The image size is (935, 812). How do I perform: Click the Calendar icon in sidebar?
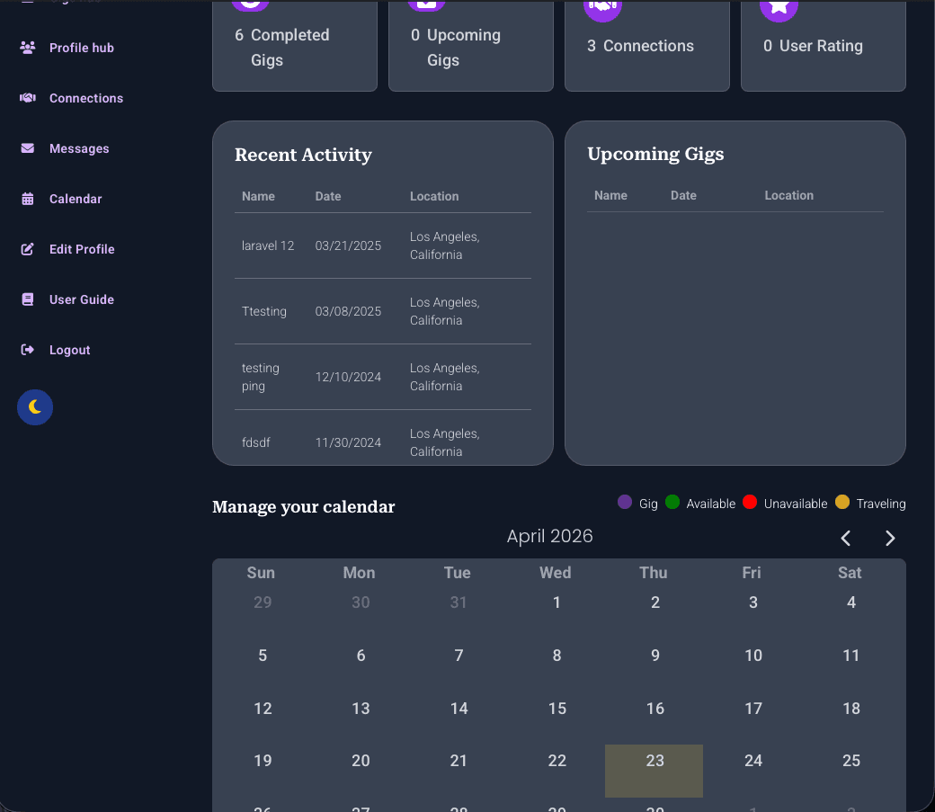28,199
